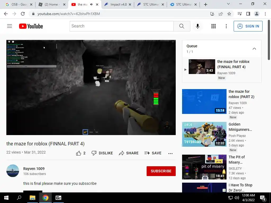
Task: Open Windows Start menu
Action: (x=6, y=198)
